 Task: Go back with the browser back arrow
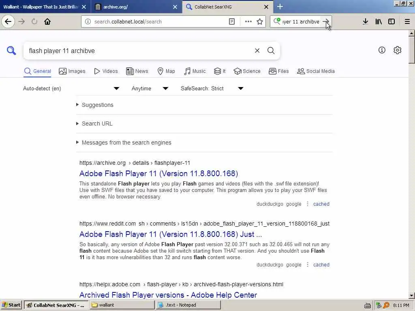[8, 21]
